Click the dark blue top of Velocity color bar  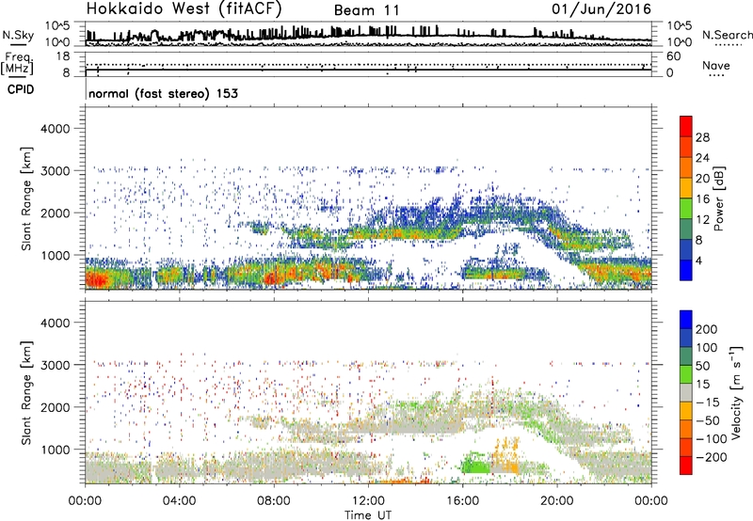[686, 320]
